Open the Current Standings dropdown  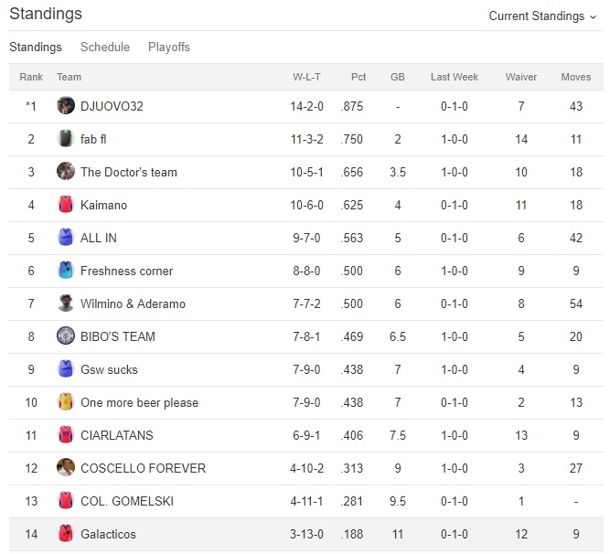pos(542,16)
